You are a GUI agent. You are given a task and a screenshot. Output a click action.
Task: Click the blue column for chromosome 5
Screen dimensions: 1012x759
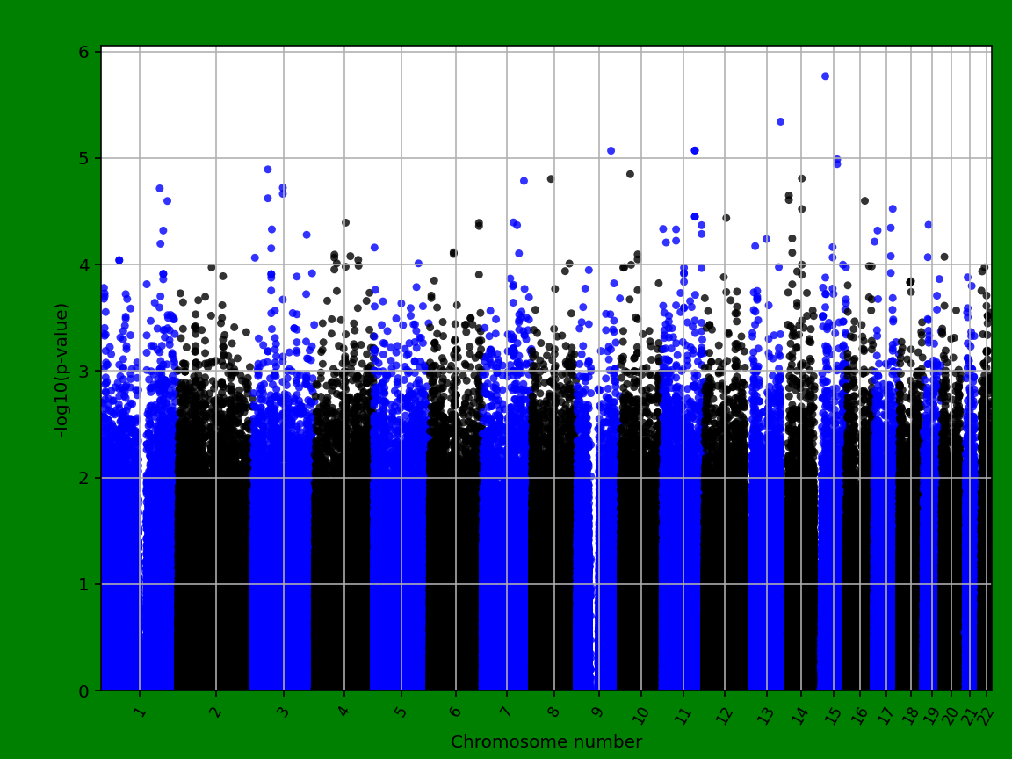coord(400,527)
